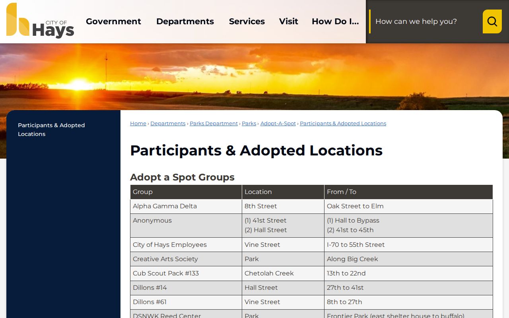Click the 'Anonymous' group cell
The height and width of the screenshot is (318, 509).
186,225
